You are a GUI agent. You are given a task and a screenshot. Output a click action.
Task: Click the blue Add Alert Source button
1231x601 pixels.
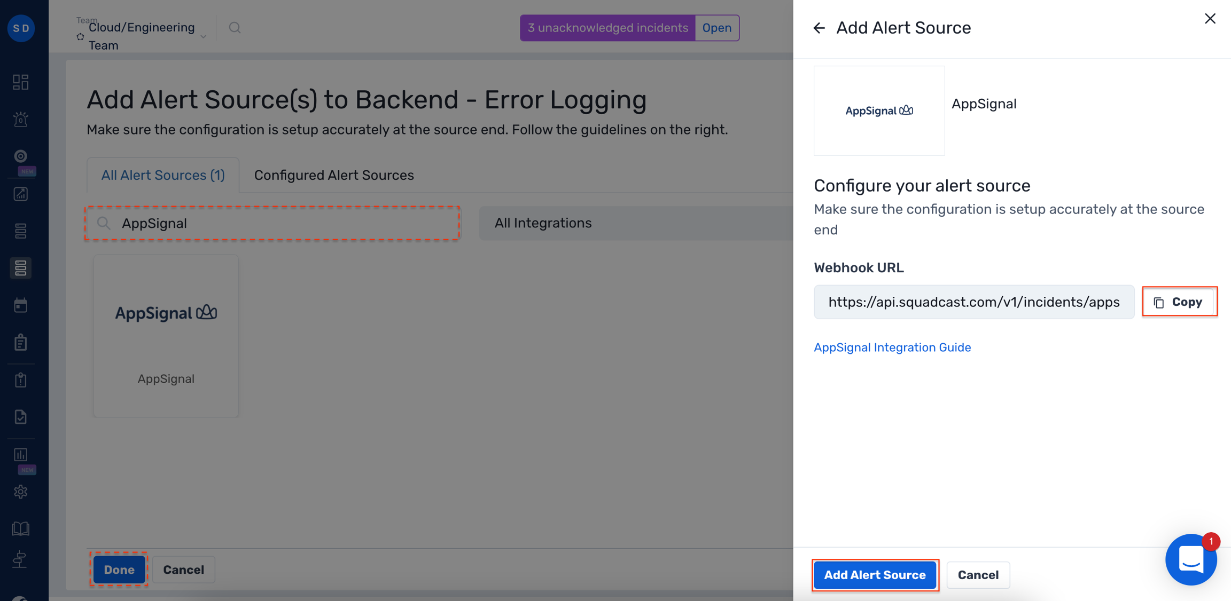(x=875, y=575)
